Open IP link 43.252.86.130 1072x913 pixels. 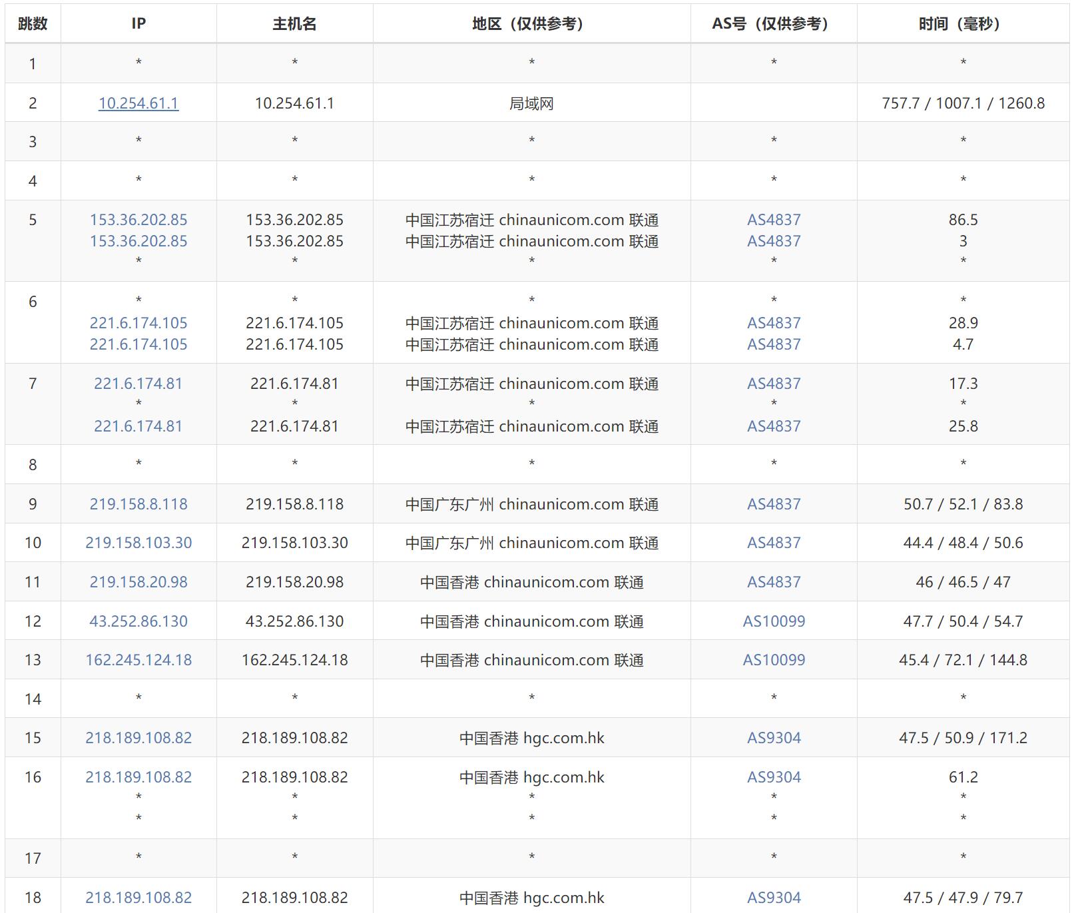tap(138, 621)
